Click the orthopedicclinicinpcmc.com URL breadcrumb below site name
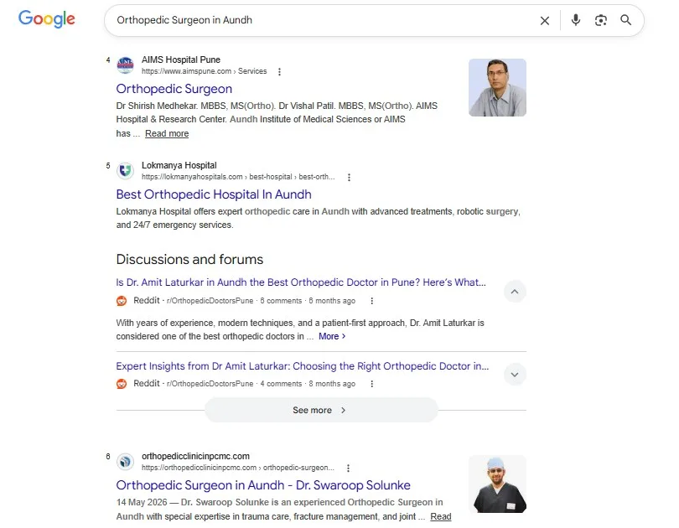The width and height of the screenshot is (679, 528). tap(238, 468)
